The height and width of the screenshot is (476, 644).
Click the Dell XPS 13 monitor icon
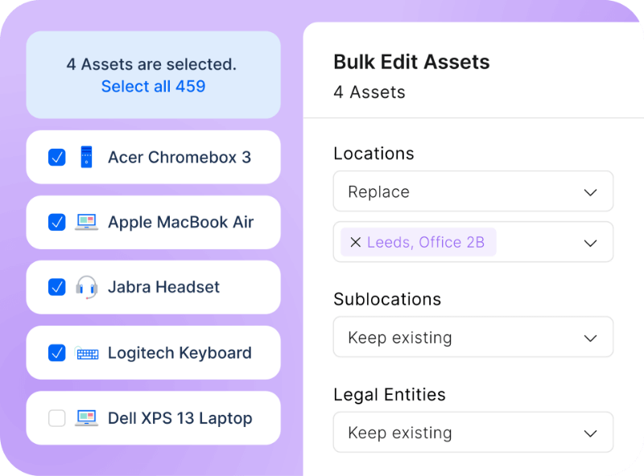click(x=88, y=417)
